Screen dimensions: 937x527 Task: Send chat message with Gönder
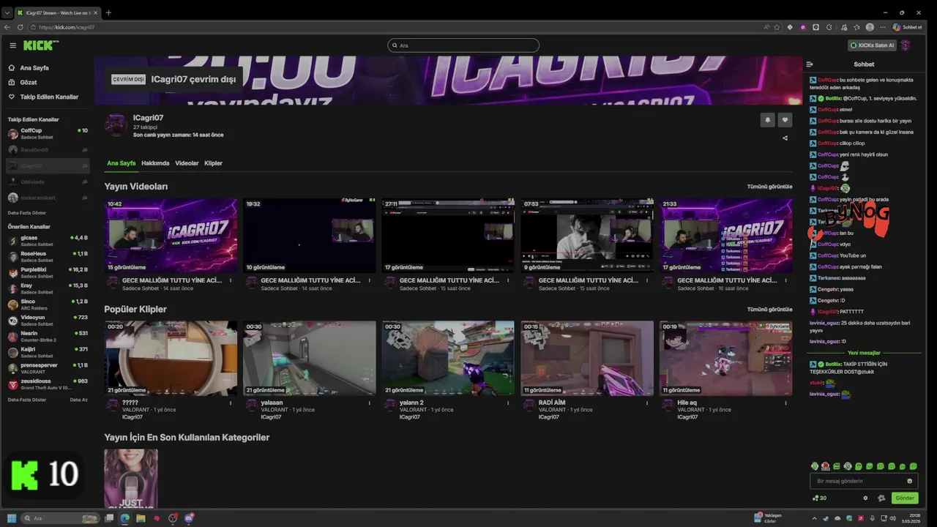pyautogui.click(x=905, y=498)
